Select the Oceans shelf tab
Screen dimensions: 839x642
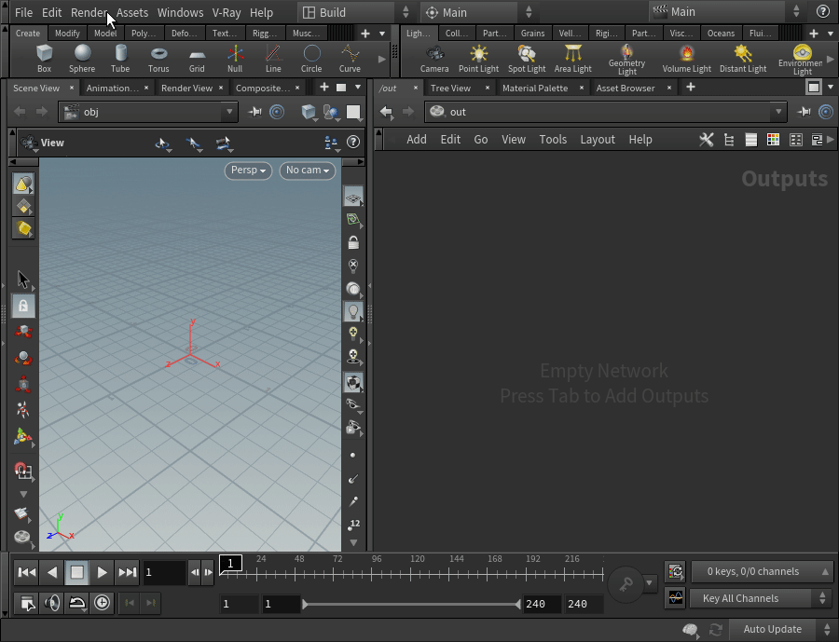click(x=721, y=34)
